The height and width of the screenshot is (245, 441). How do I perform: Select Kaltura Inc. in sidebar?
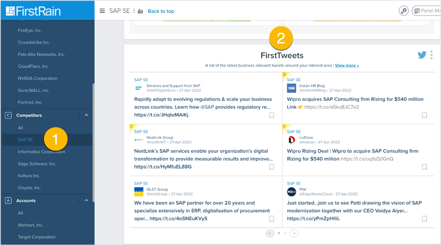(29, 176)
